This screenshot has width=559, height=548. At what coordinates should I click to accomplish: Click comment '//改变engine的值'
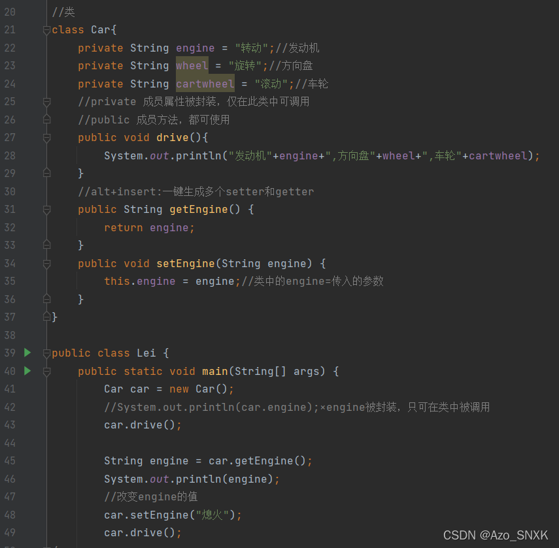point(151,496)
